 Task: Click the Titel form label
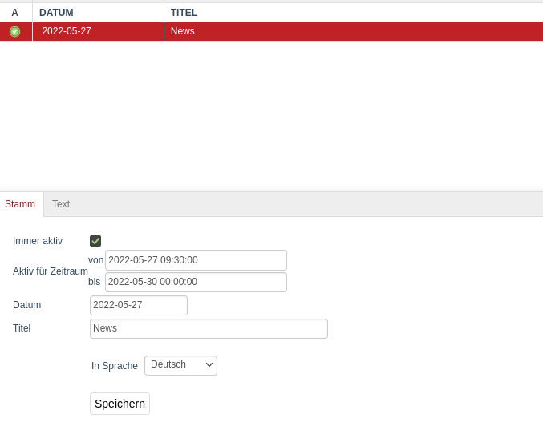tap(22, 328)
